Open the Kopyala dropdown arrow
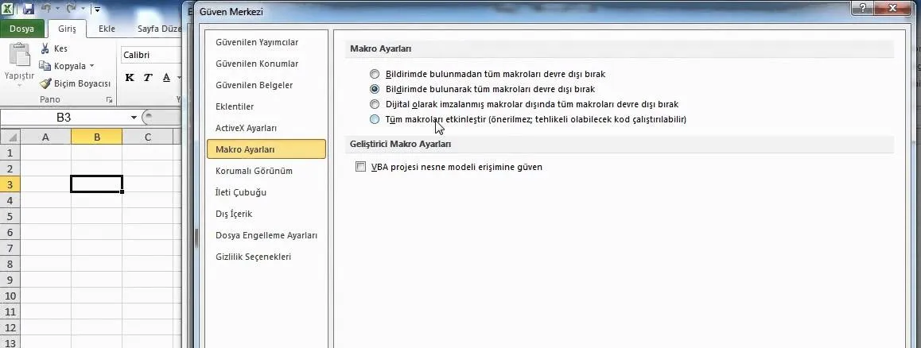Screen dimensions: 921x348 (x=91, y=66)
